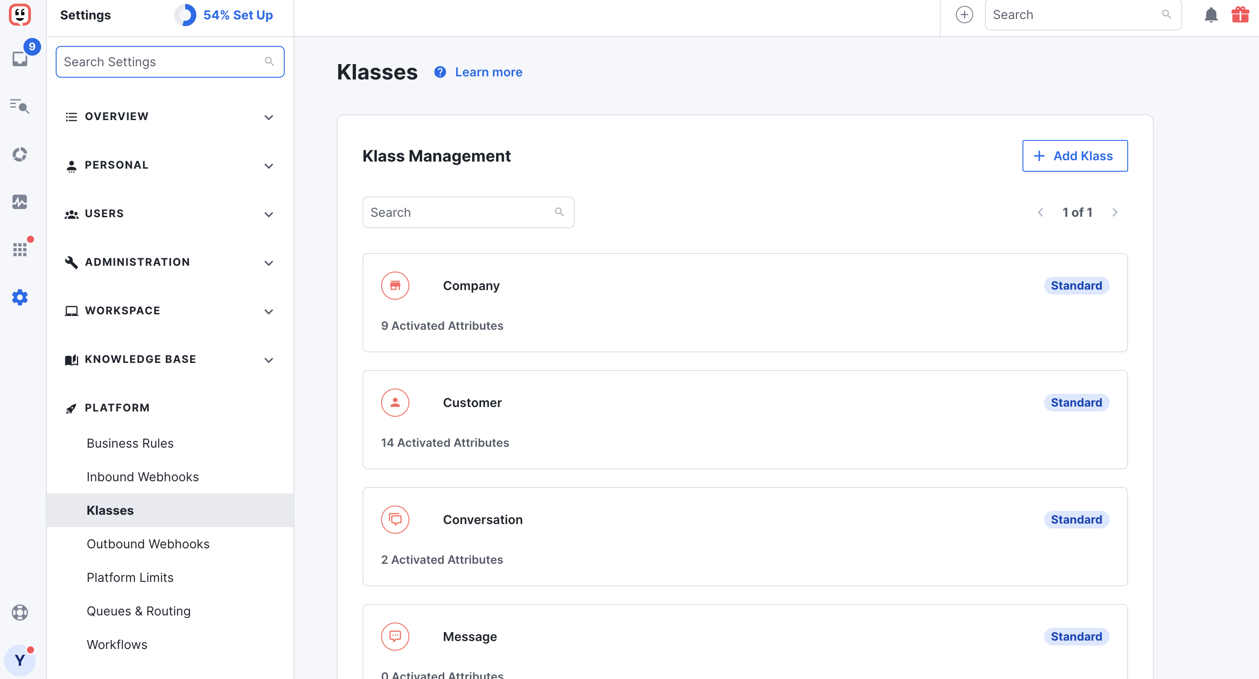1259x679 pixels.
Task: Click the magnifier in top global search
Action: pyautogui.click(x=1166, y=15)
